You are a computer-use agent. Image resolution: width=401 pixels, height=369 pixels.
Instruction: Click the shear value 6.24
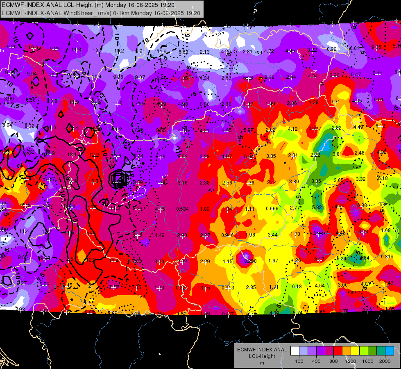coord(342,259)
